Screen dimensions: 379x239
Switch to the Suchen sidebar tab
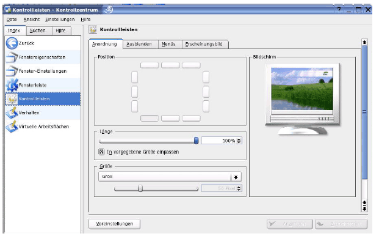point(37,31)
